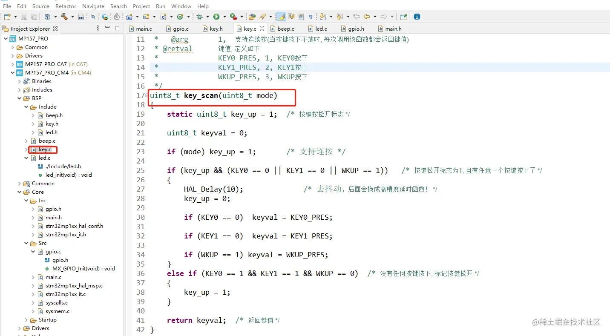Click the HAL_Delay(10) call on line 27
Screen dimensions: 610x336
(x=213, y=189)
